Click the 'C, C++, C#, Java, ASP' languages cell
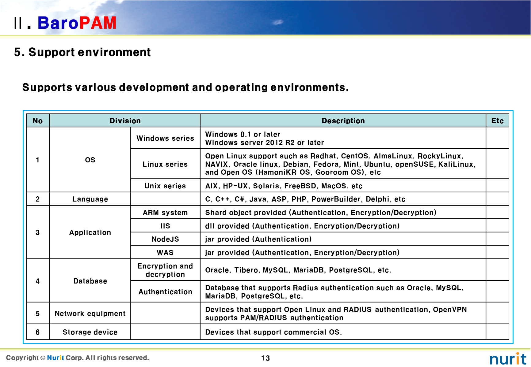Screen dimensions: 531x367 (x=343, y=199)
